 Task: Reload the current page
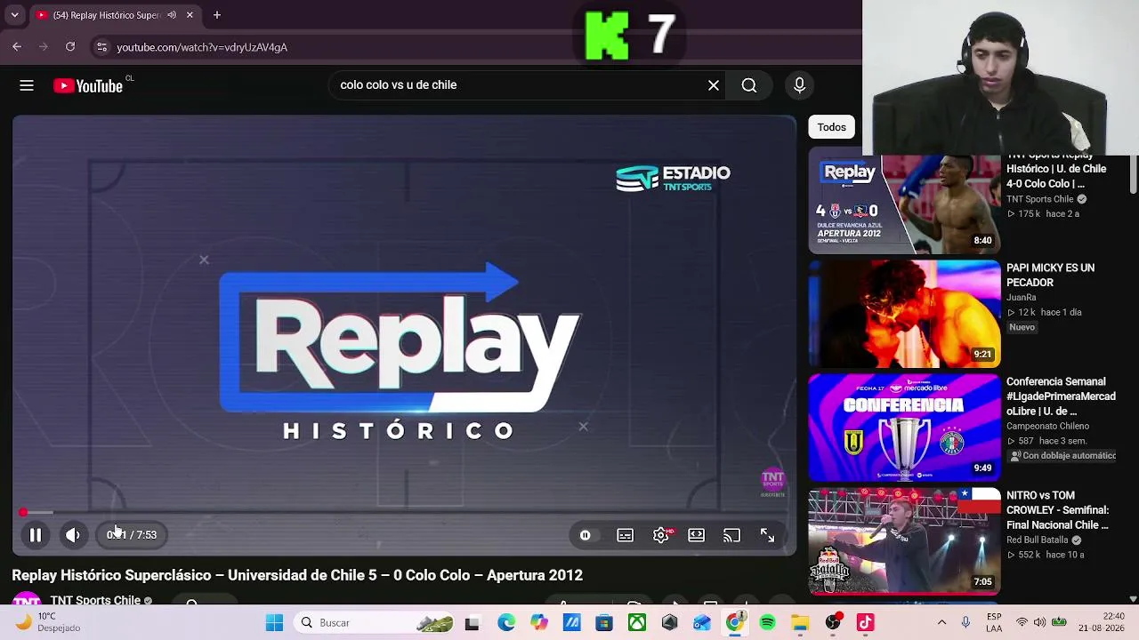pos(70,47)
